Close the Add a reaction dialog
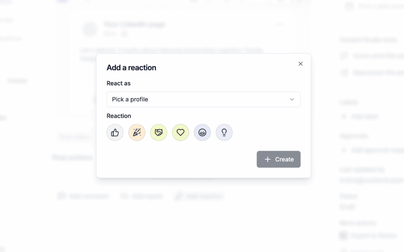 301,64
